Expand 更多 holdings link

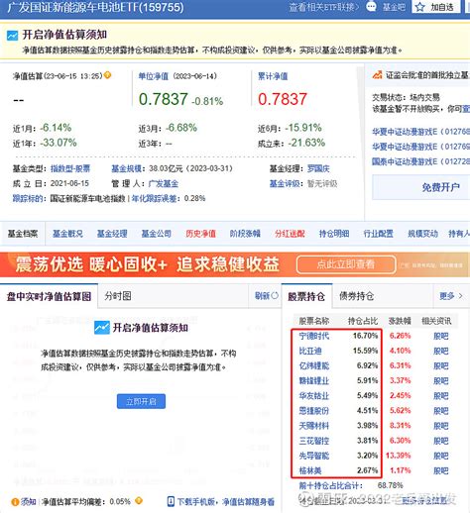tap(450, 296)
